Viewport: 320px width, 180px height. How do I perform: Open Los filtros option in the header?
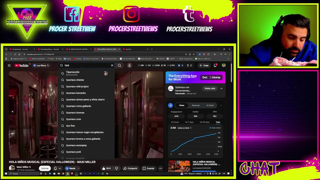tap(41, 65)
